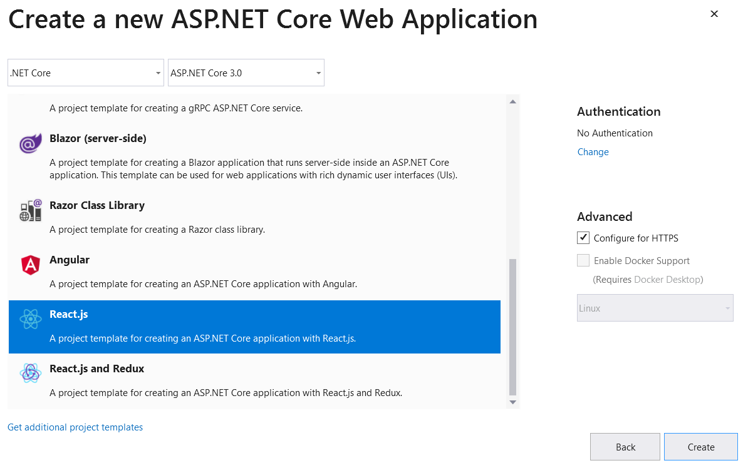Open Get additional project templates link
748x468 pixels.
tap(75, 427)
